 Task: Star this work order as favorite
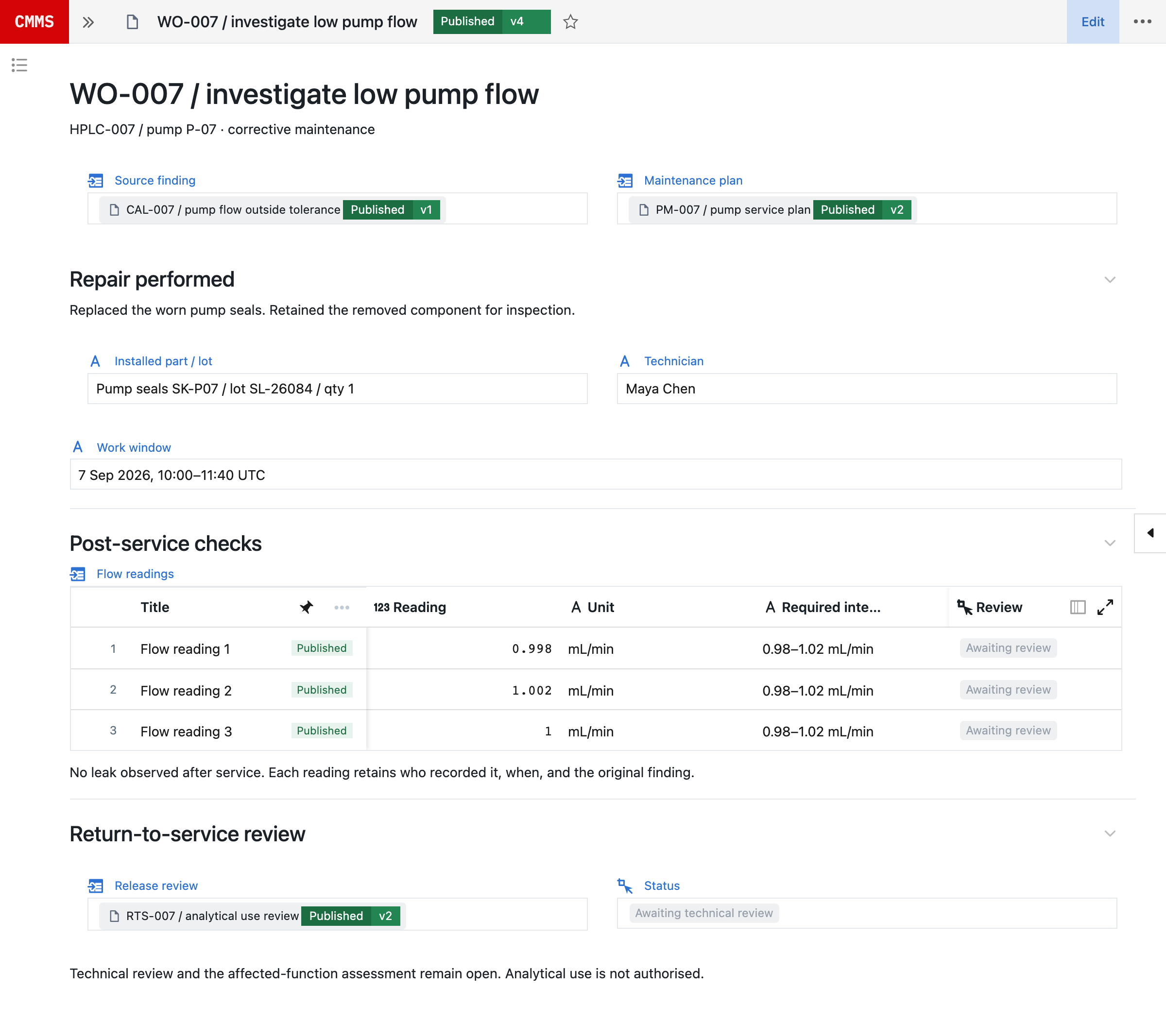(x=570, y=22)
